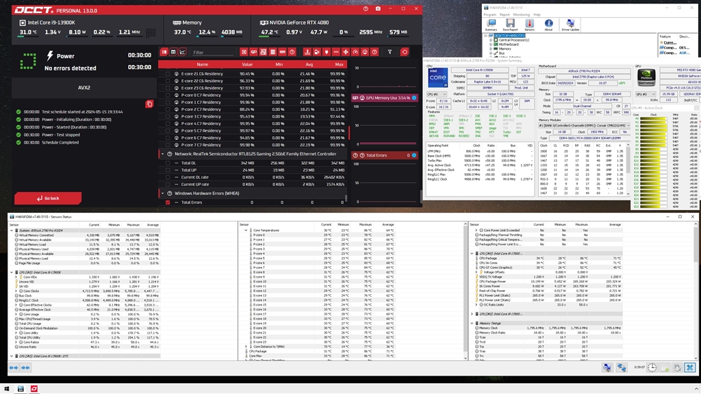Open the Help menu in HWiNFO
The image size is (701, 394).
537,15
